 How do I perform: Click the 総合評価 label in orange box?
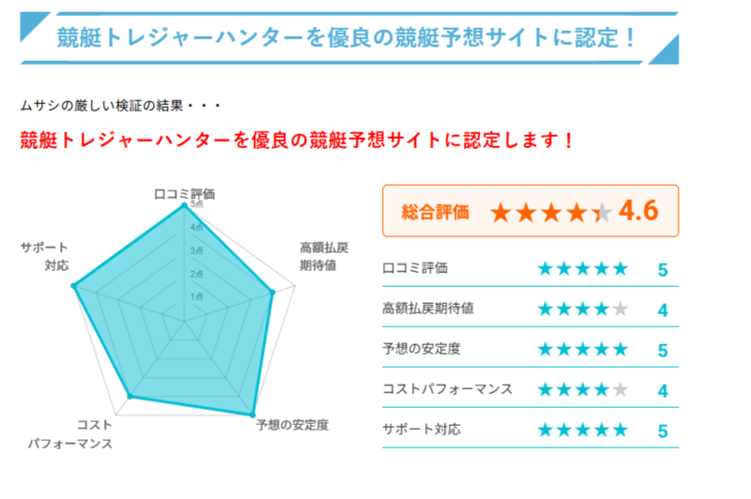tap(435, 212)
